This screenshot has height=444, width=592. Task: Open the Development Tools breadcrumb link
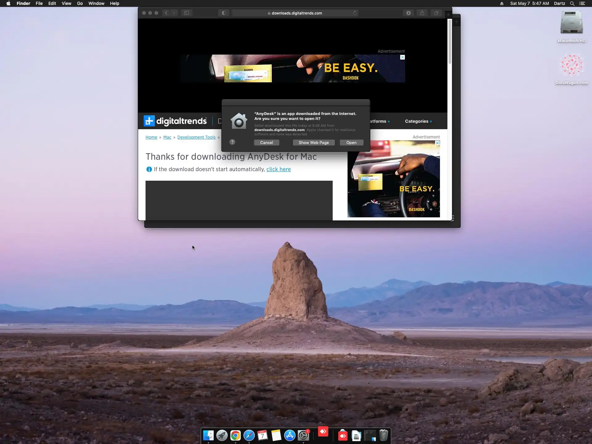pos(196,137)
